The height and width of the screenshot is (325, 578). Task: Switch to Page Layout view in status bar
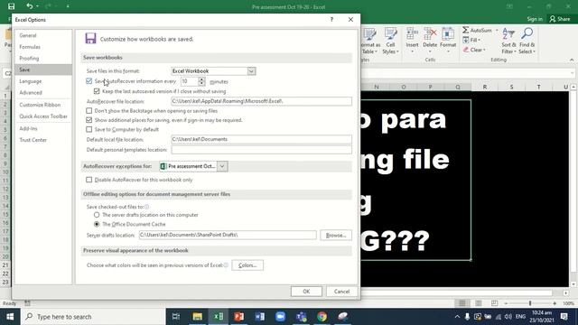coord(478,303)
